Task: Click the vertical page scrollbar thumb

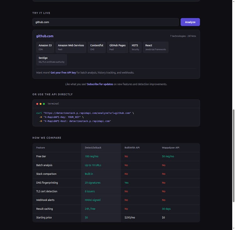Action: pos(233,156)
